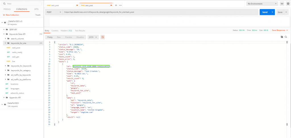
Task: Select the Visualize view
Action: click(80, 37)
